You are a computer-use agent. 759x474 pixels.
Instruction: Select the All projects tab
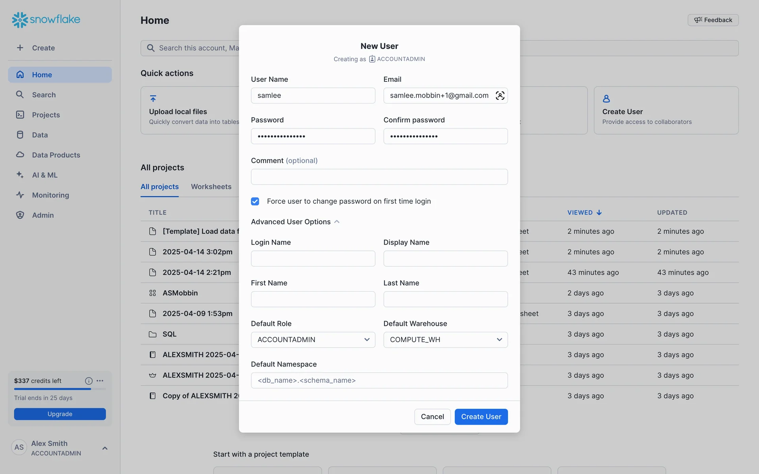pyautogui.click(x=159, y=187)
